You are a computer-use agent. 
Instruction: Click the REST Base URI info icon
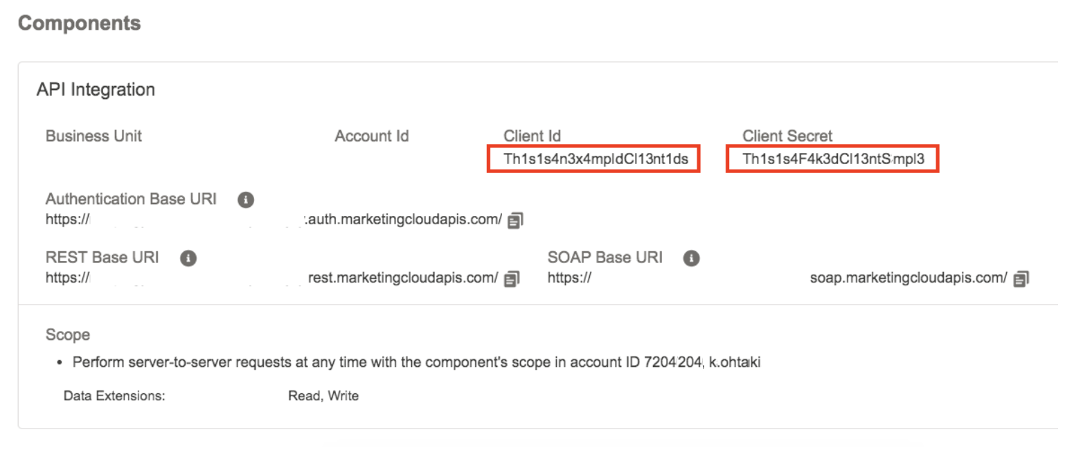pos(188,258)
